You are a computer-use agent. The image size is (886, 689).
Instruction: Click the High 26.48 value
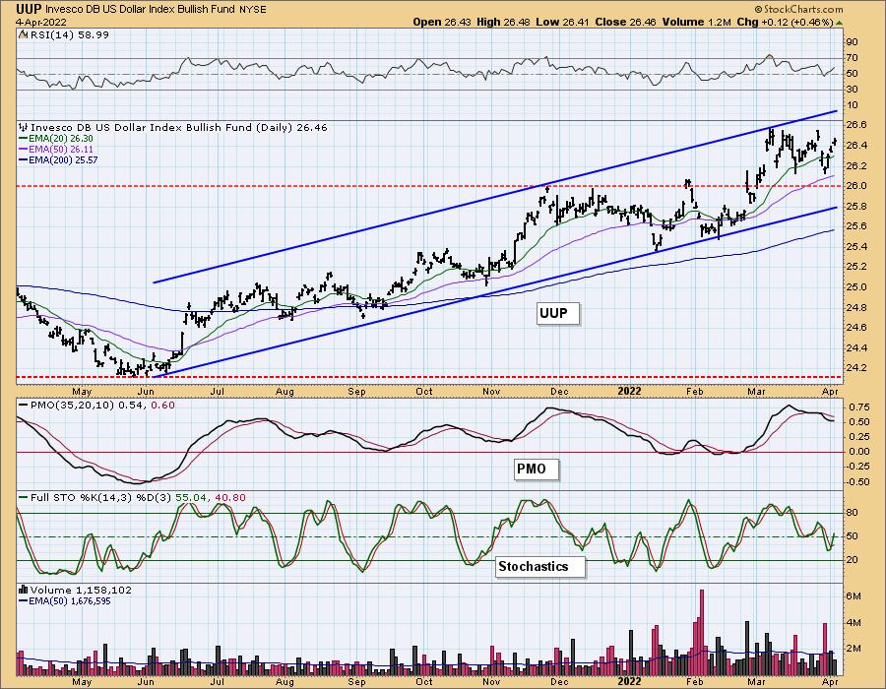click(501, 22)
